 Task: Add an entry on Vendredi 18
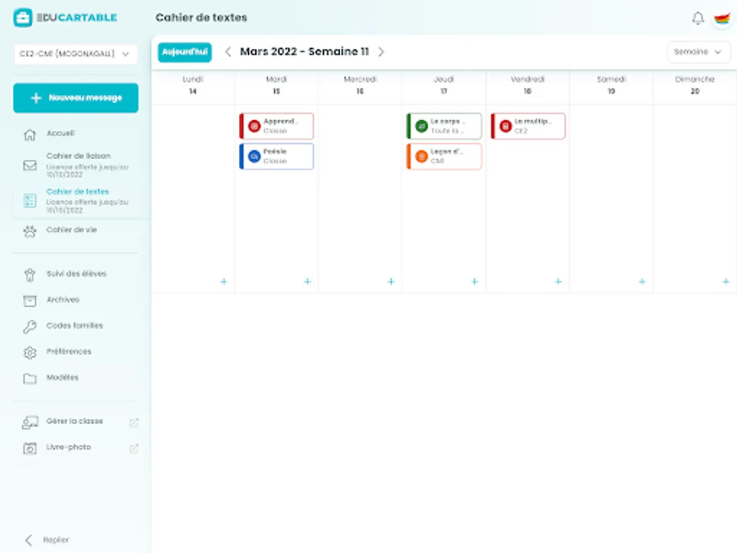(x=558, y=281)
